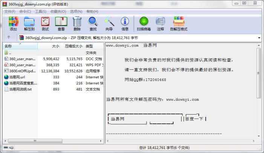Click the drive icon in status bar

(6, 147)
